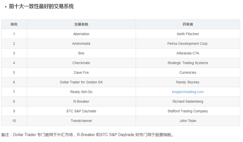The width and height of the screenshot is (243, 142).
Task: Click the 交易系统 column header
Action: [x=81, y=25]
